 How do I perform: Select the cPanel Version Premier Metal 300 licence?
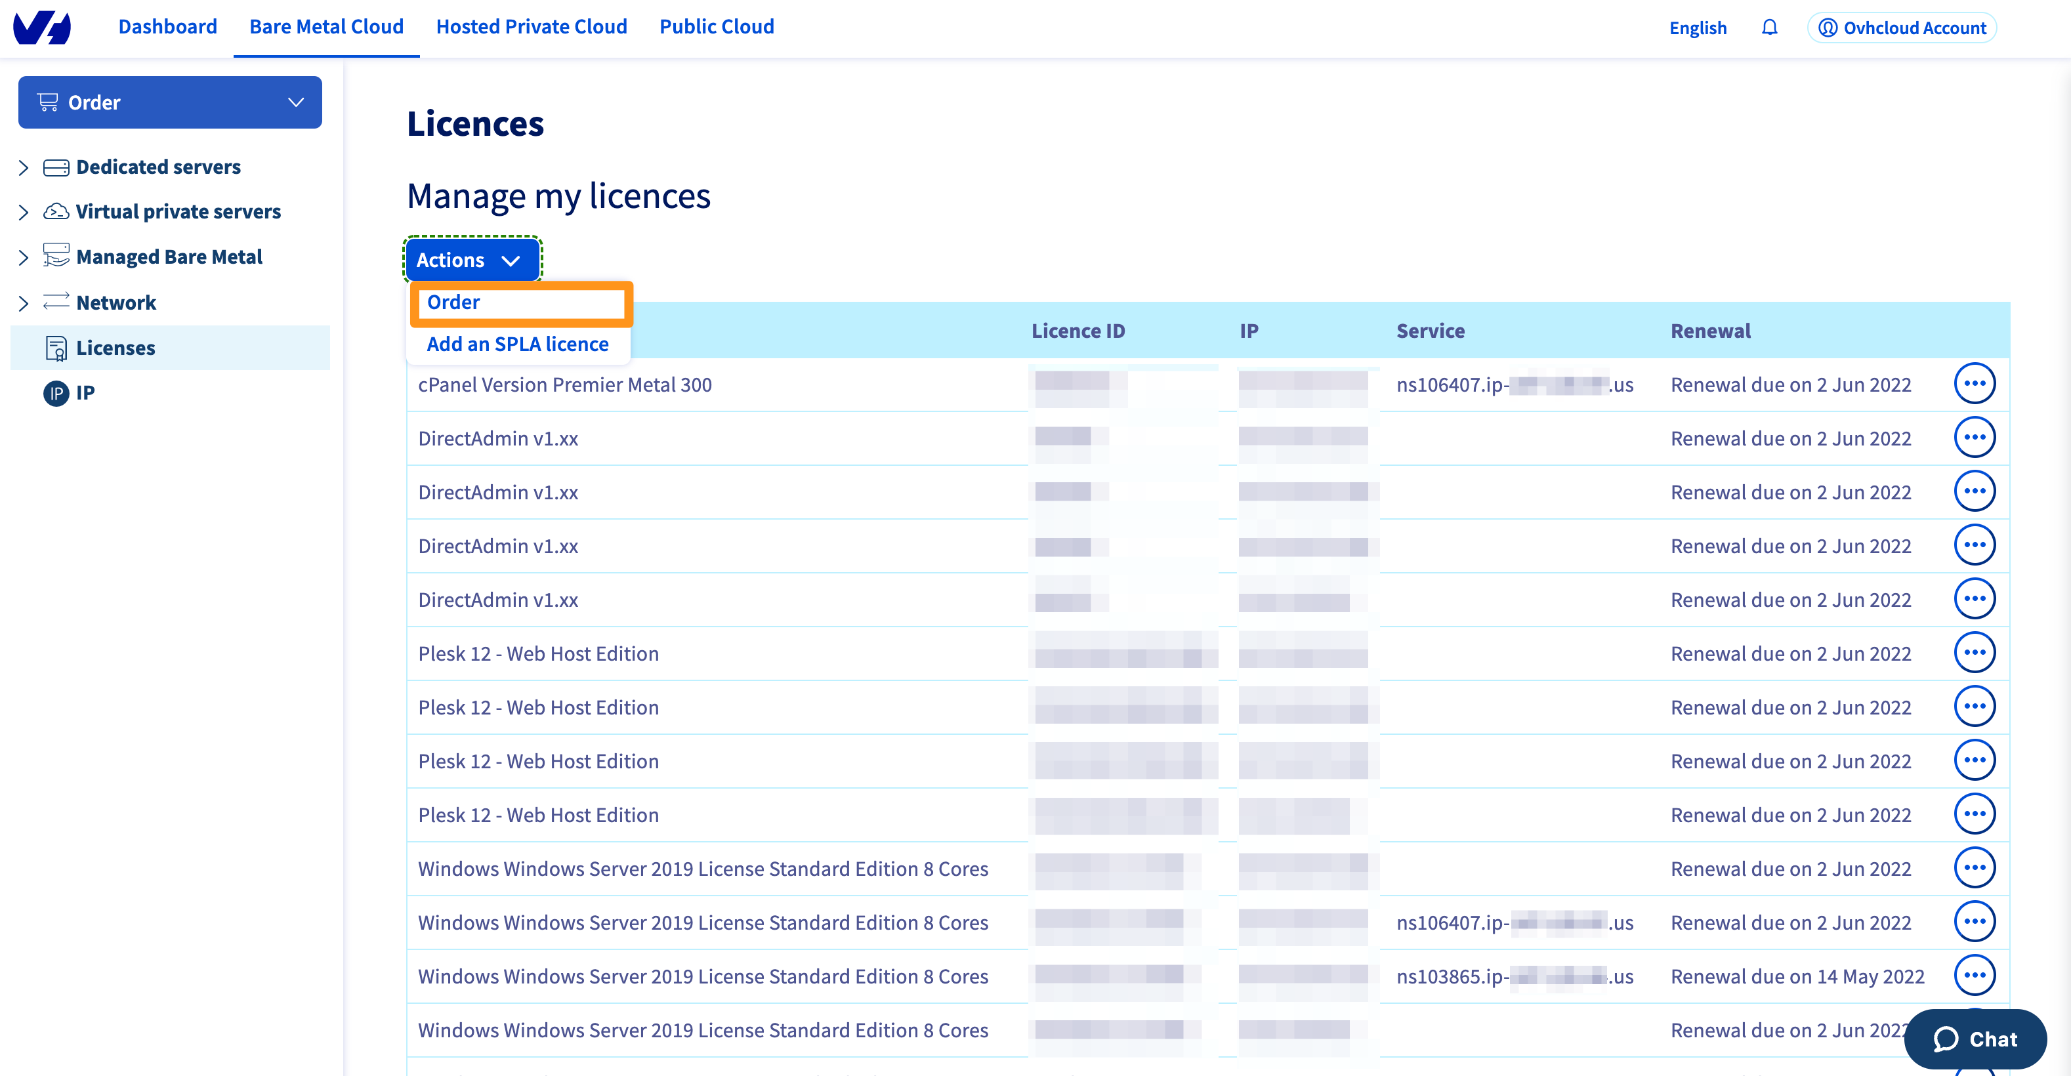click(x=564, y=385)
